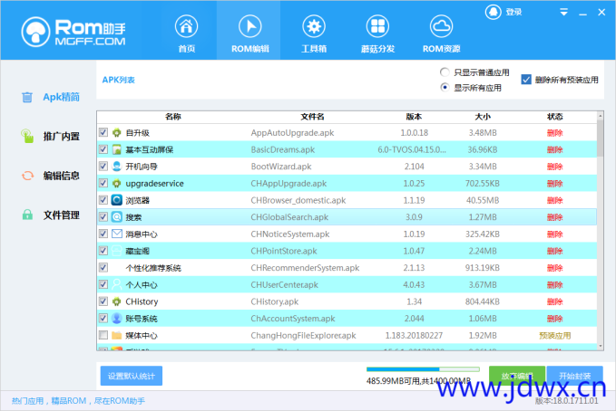Click the 开机向导 app icon
Image resolution: width=616 pixels, height=411 pixels.
pos(117,167)
